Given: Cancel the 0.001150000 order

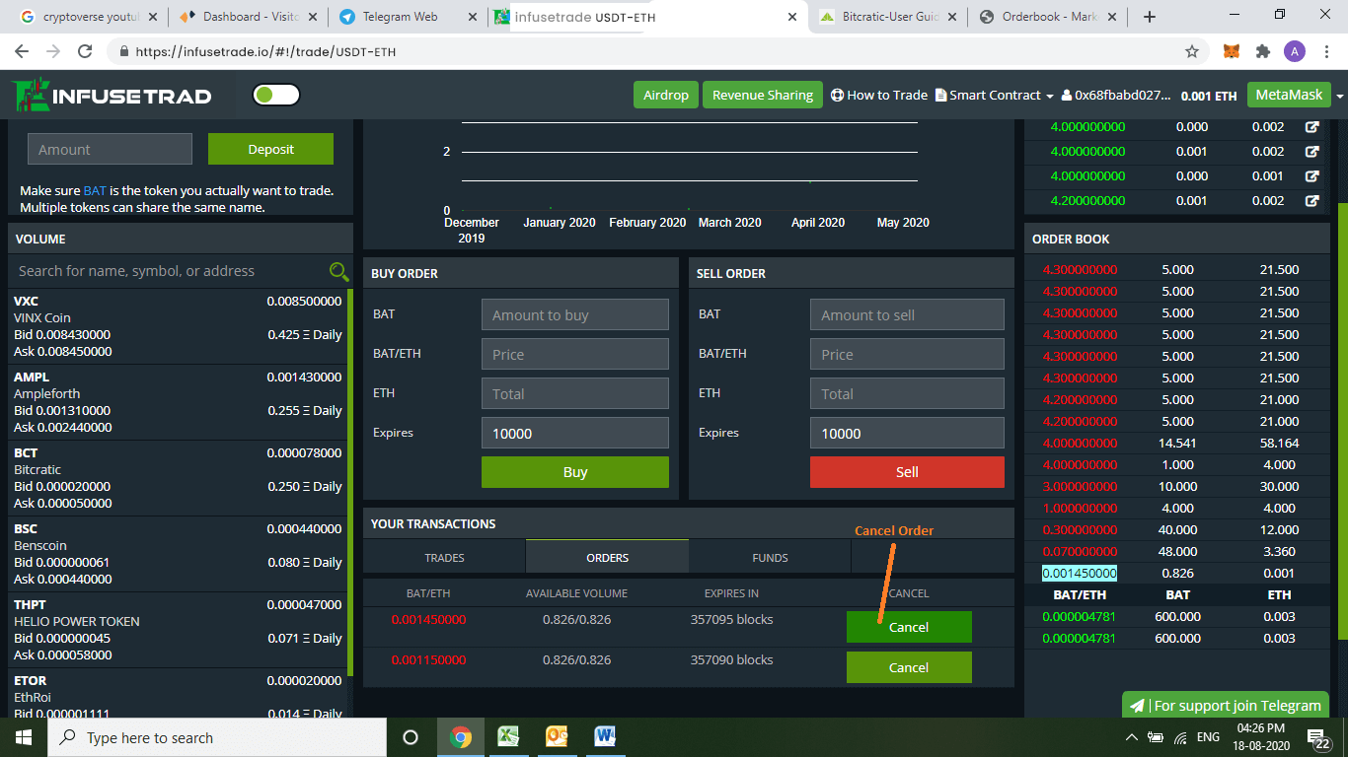Looking at the screenshot, I should (x=909, y=667).
